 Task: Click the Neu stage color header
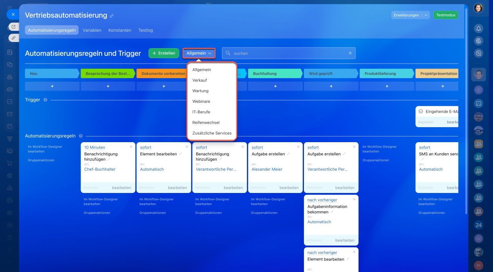tap(52, 74)
